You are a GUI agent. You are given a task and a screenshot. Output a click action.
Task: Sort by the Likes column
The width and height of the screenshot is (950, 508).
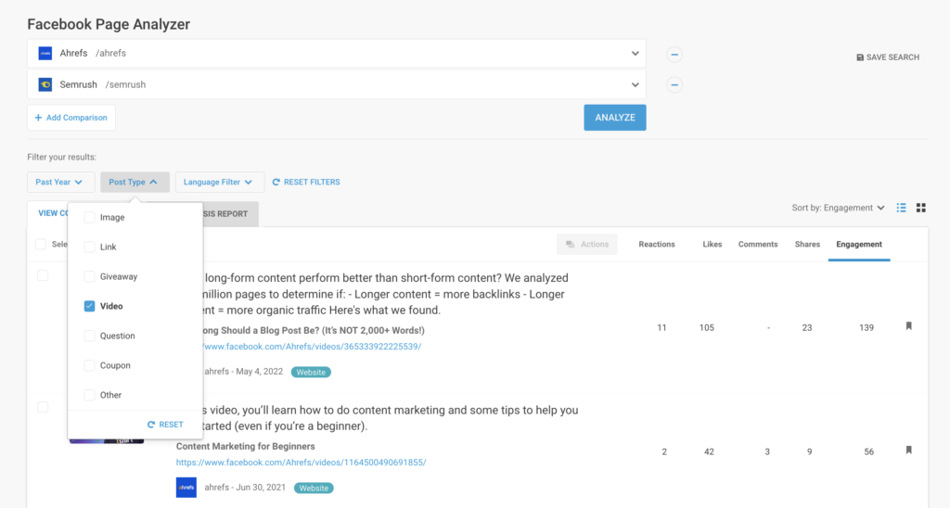coord(712,244)
